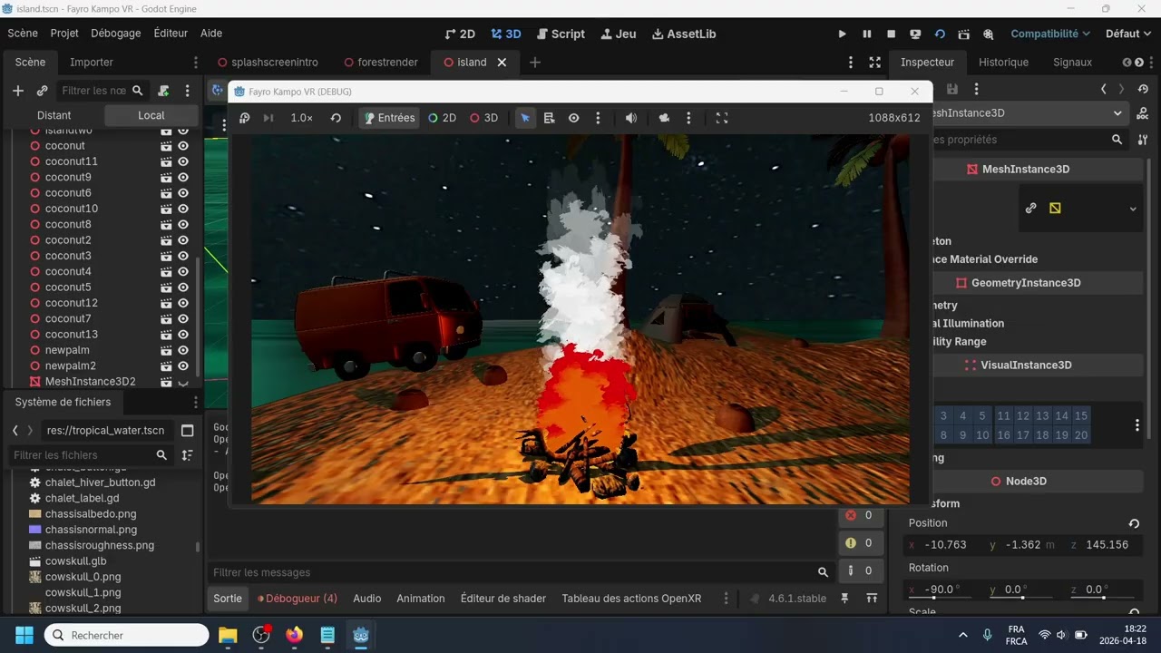The image size is (1161, 653).
Task: Open the Débogueur (4) bottom panel
Action: (297, 599)
